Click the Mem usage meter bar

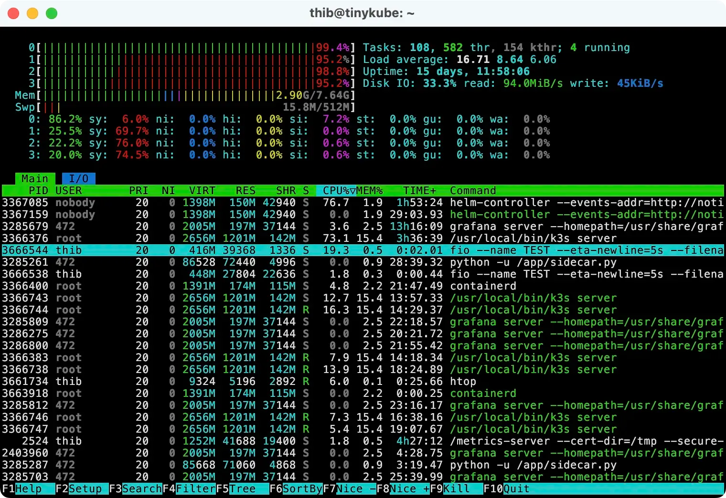(x=191, y=95)
